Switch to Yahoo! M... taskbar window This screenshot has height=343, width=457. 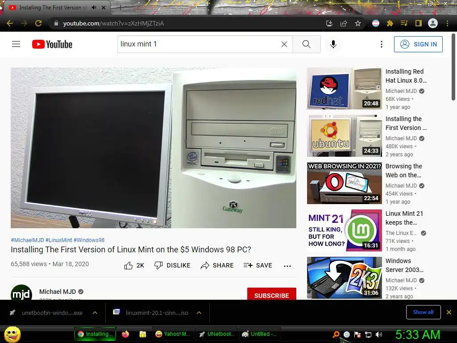click(173, 334)
